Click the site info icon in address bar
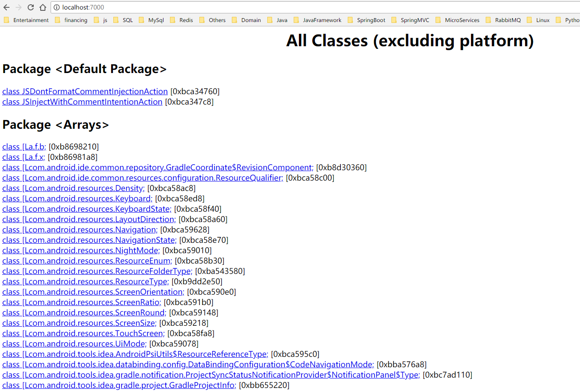580x391 pixels. [57, 7]
